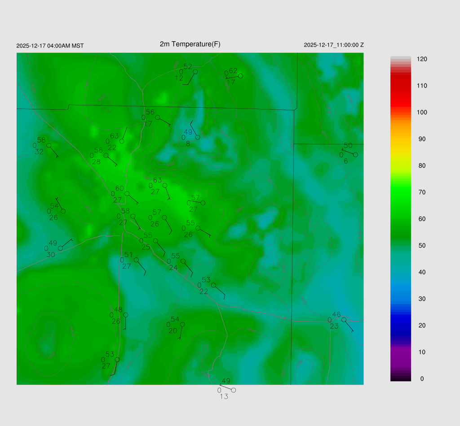The width and height of the screenshot is (460, 426).
Task: Select the station circle showing 46 degrees
Action: [344, 320]
